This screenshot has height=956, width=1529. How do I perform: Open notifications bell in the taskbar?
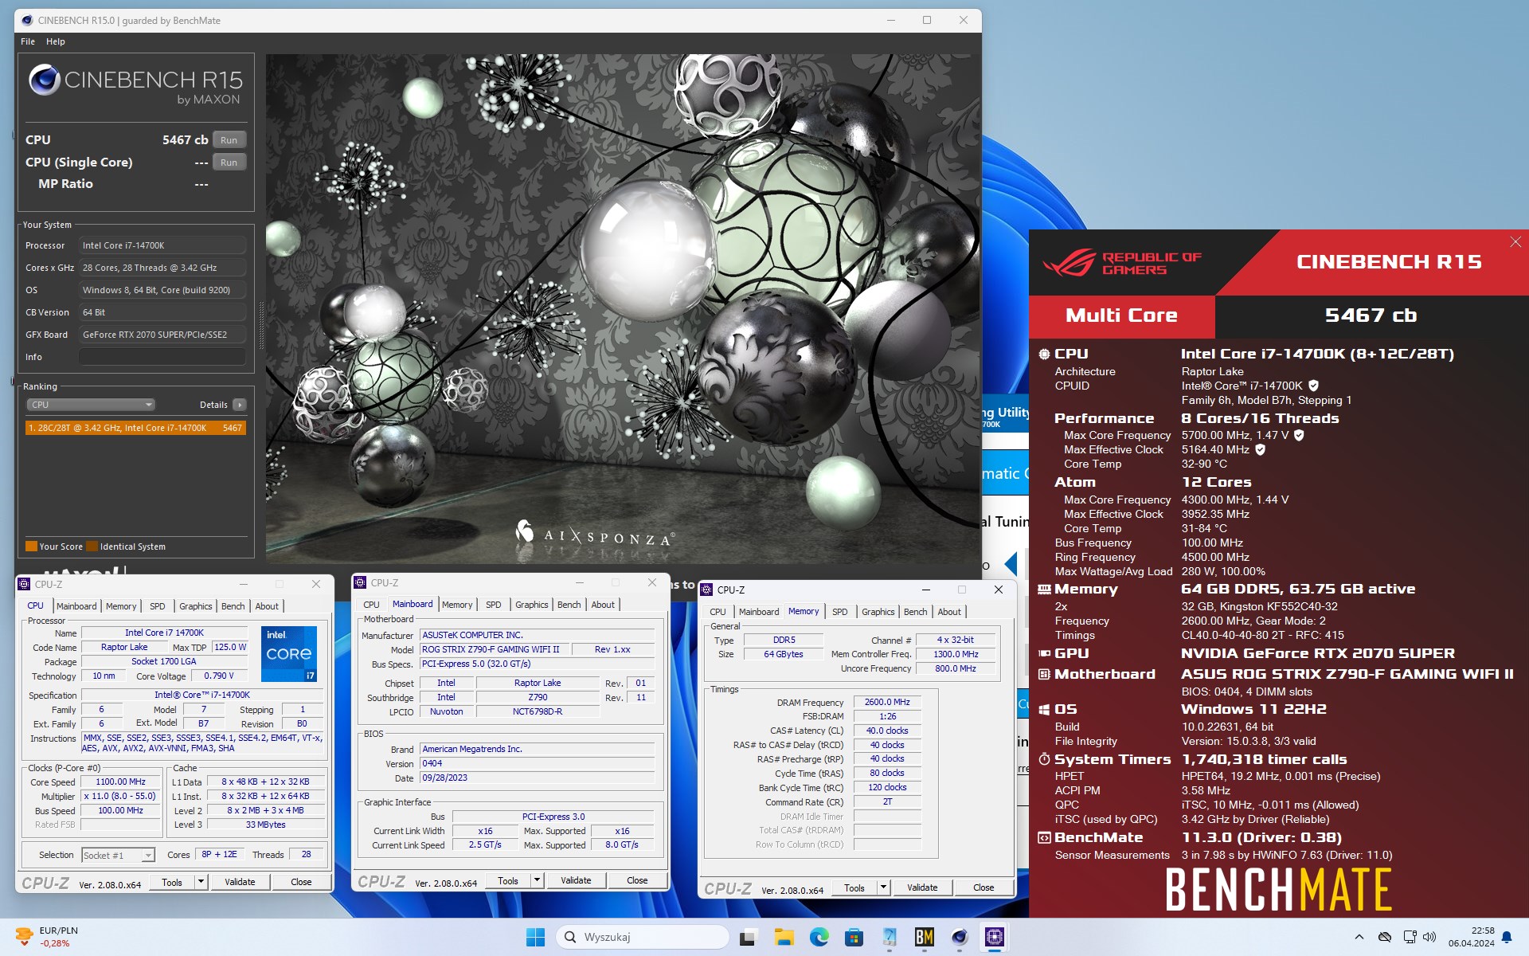1507,938
